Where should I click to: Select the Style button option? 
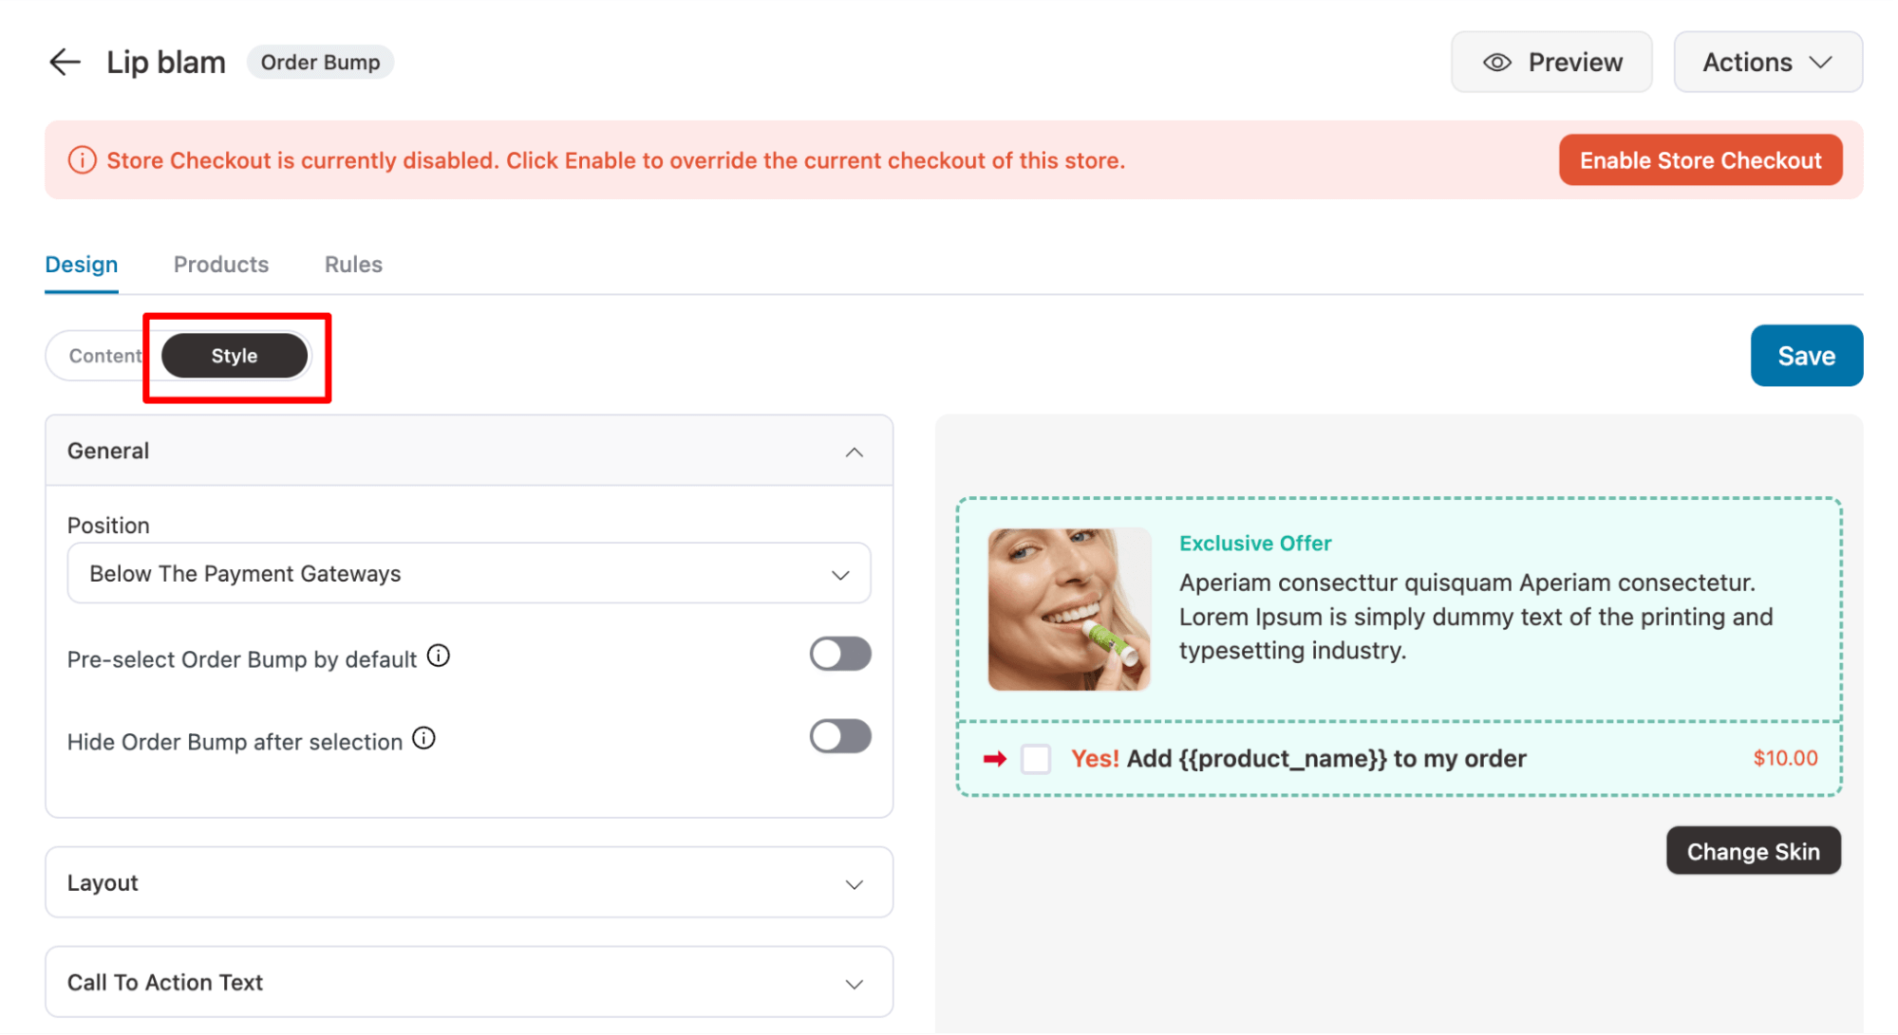click(236, 356)
